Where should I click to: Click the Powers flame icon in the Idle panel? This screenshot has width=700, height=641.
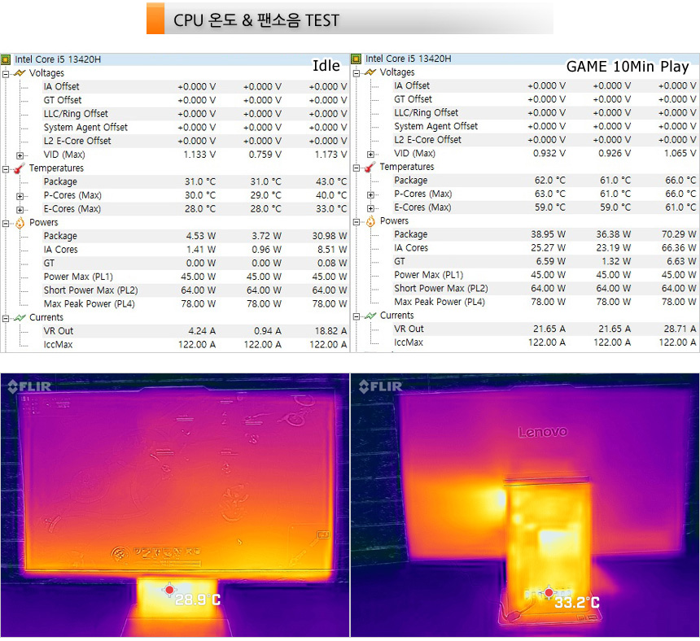click(20, 223)
